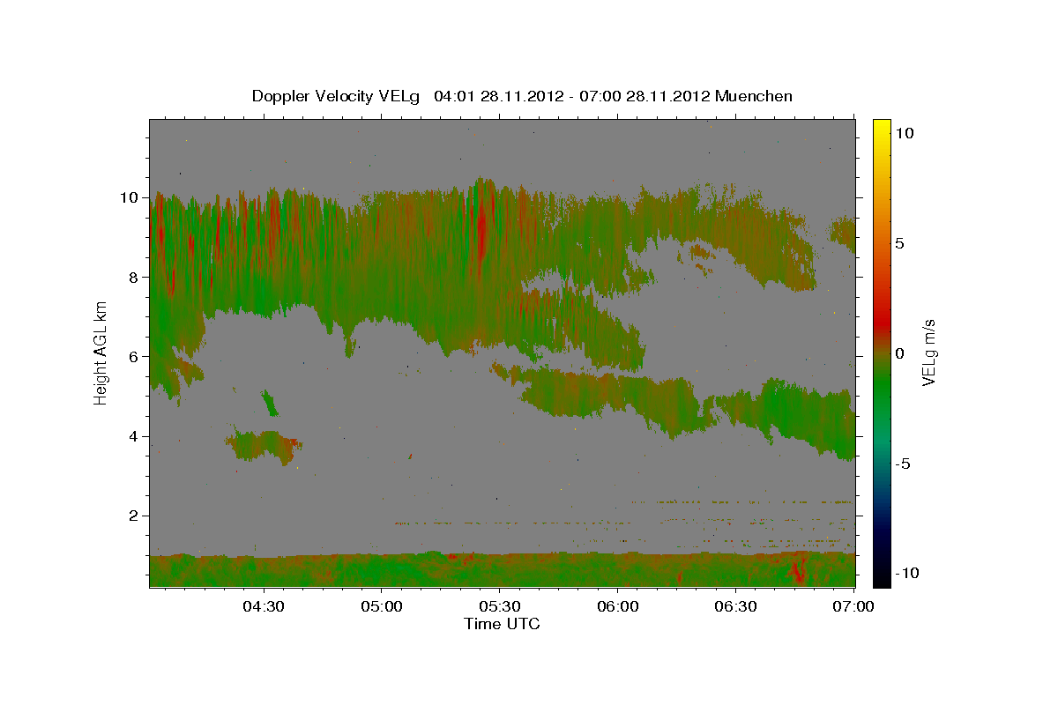The image size is (1058, 705).
Task: Click the colorbar value '0' label
Action: tap(900, 353)
